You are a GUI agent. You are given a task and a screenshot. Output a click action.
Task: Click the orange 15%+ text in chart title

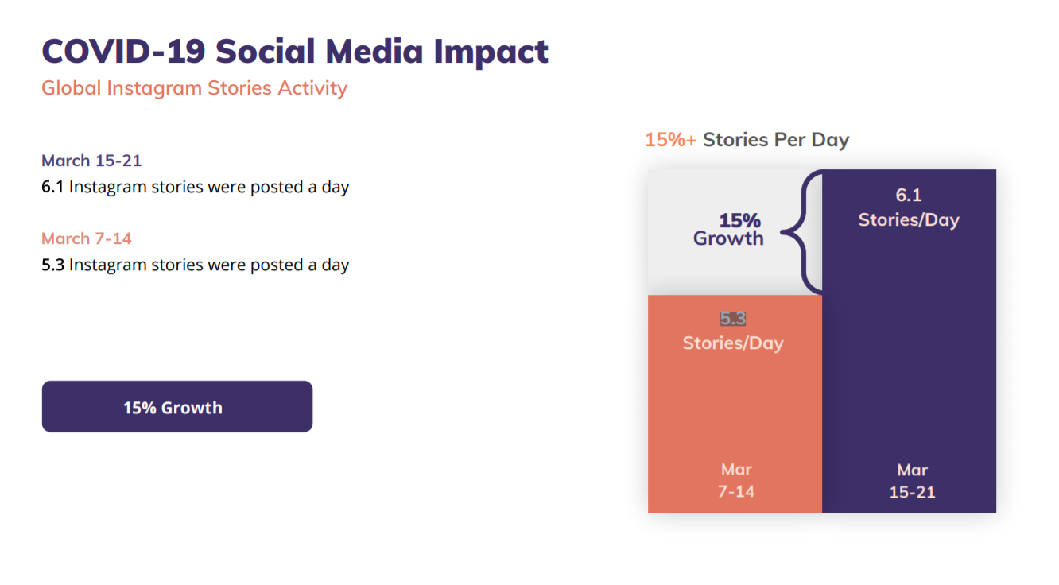click(671, 140)
